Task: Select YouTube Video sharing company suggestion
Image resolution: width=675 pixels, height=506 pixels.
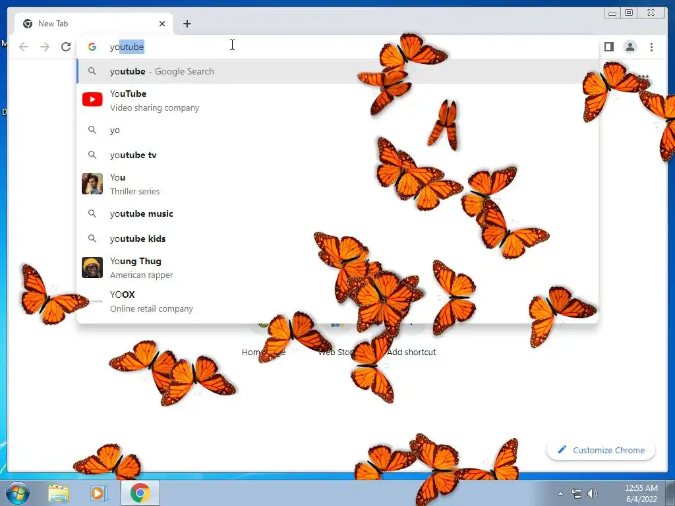Action: pyautogui.click(x=338, y=100)
